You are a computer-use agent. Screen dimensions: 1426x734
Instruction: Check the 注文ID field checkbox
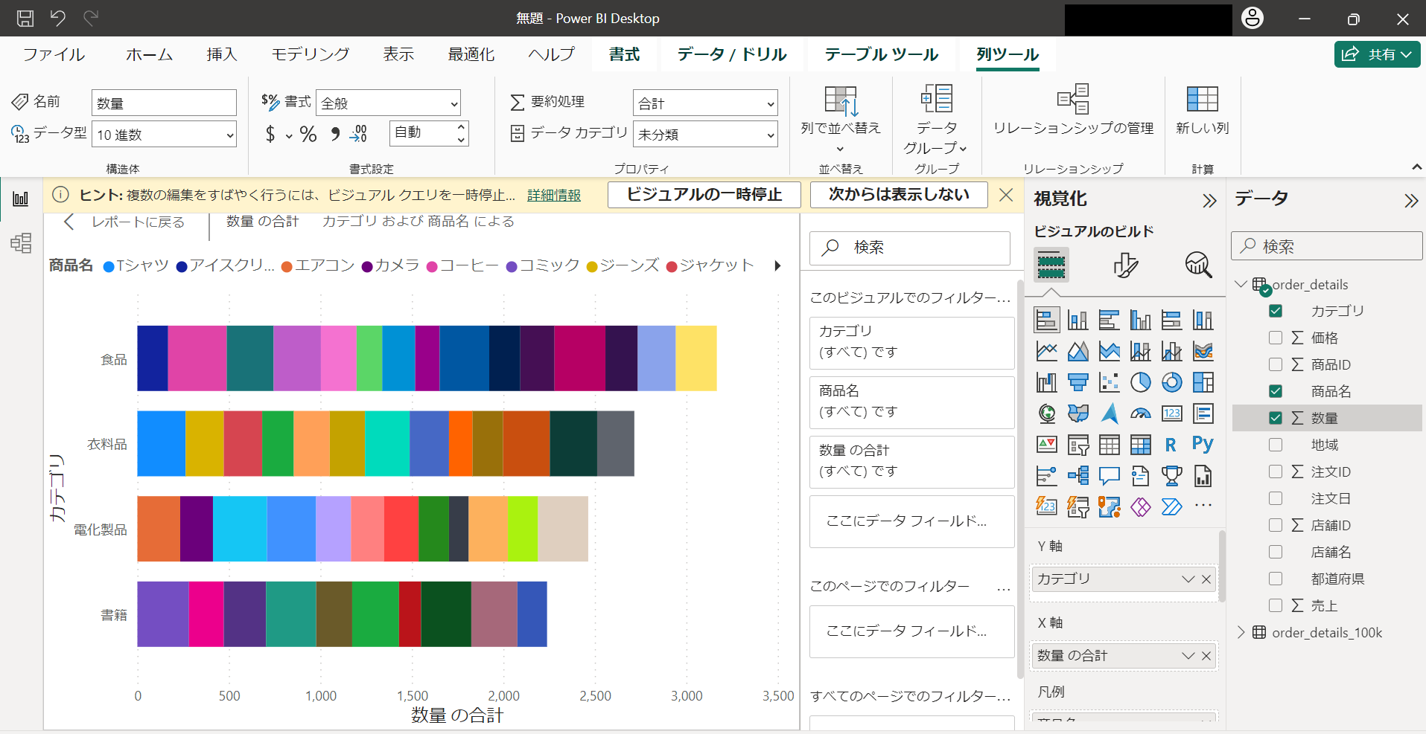(x=1276, y=471)
